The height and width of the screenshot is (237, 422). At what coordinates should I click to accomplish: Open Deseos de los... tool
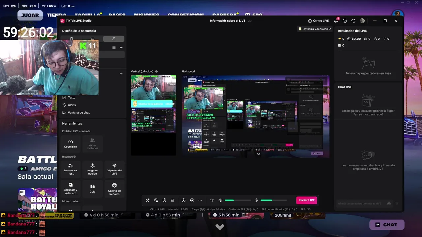click(71, 169)
